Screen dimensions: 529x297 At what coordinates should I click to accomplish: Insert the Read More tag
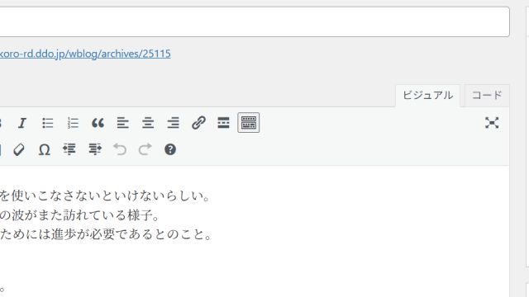click(223, 123)
